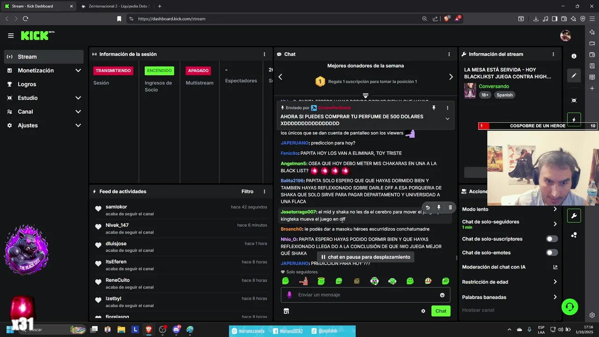The height and width of the screenshot is (337, 599).
Task: Click the chat en pausa para desplazamiento button
Action: 365,257
